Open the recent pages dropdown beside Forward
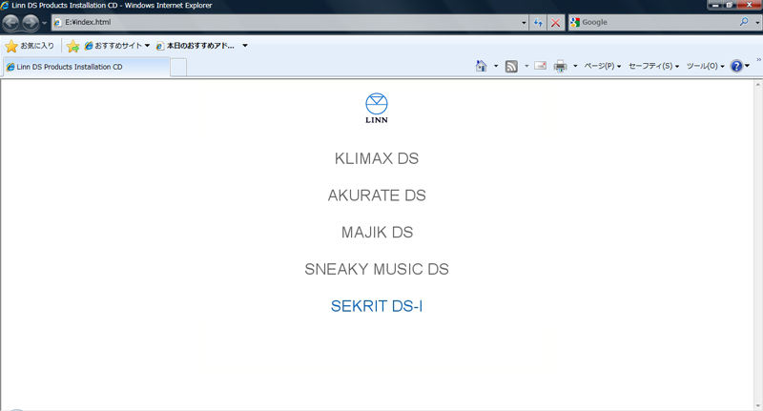This screenshot has width=763, height=411. (44, 23)
